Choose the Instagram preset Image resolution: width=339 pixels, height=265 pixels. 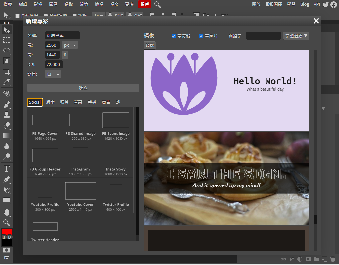pos(80,160)
